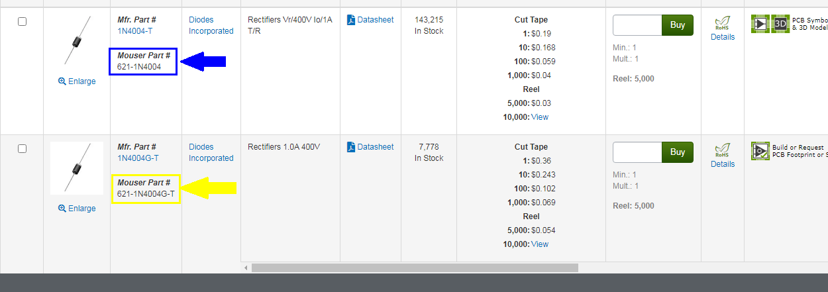Open PCB Symbol & 3D Model icon
The width and height of the screenshot is (828, 292).
(770, 24)
